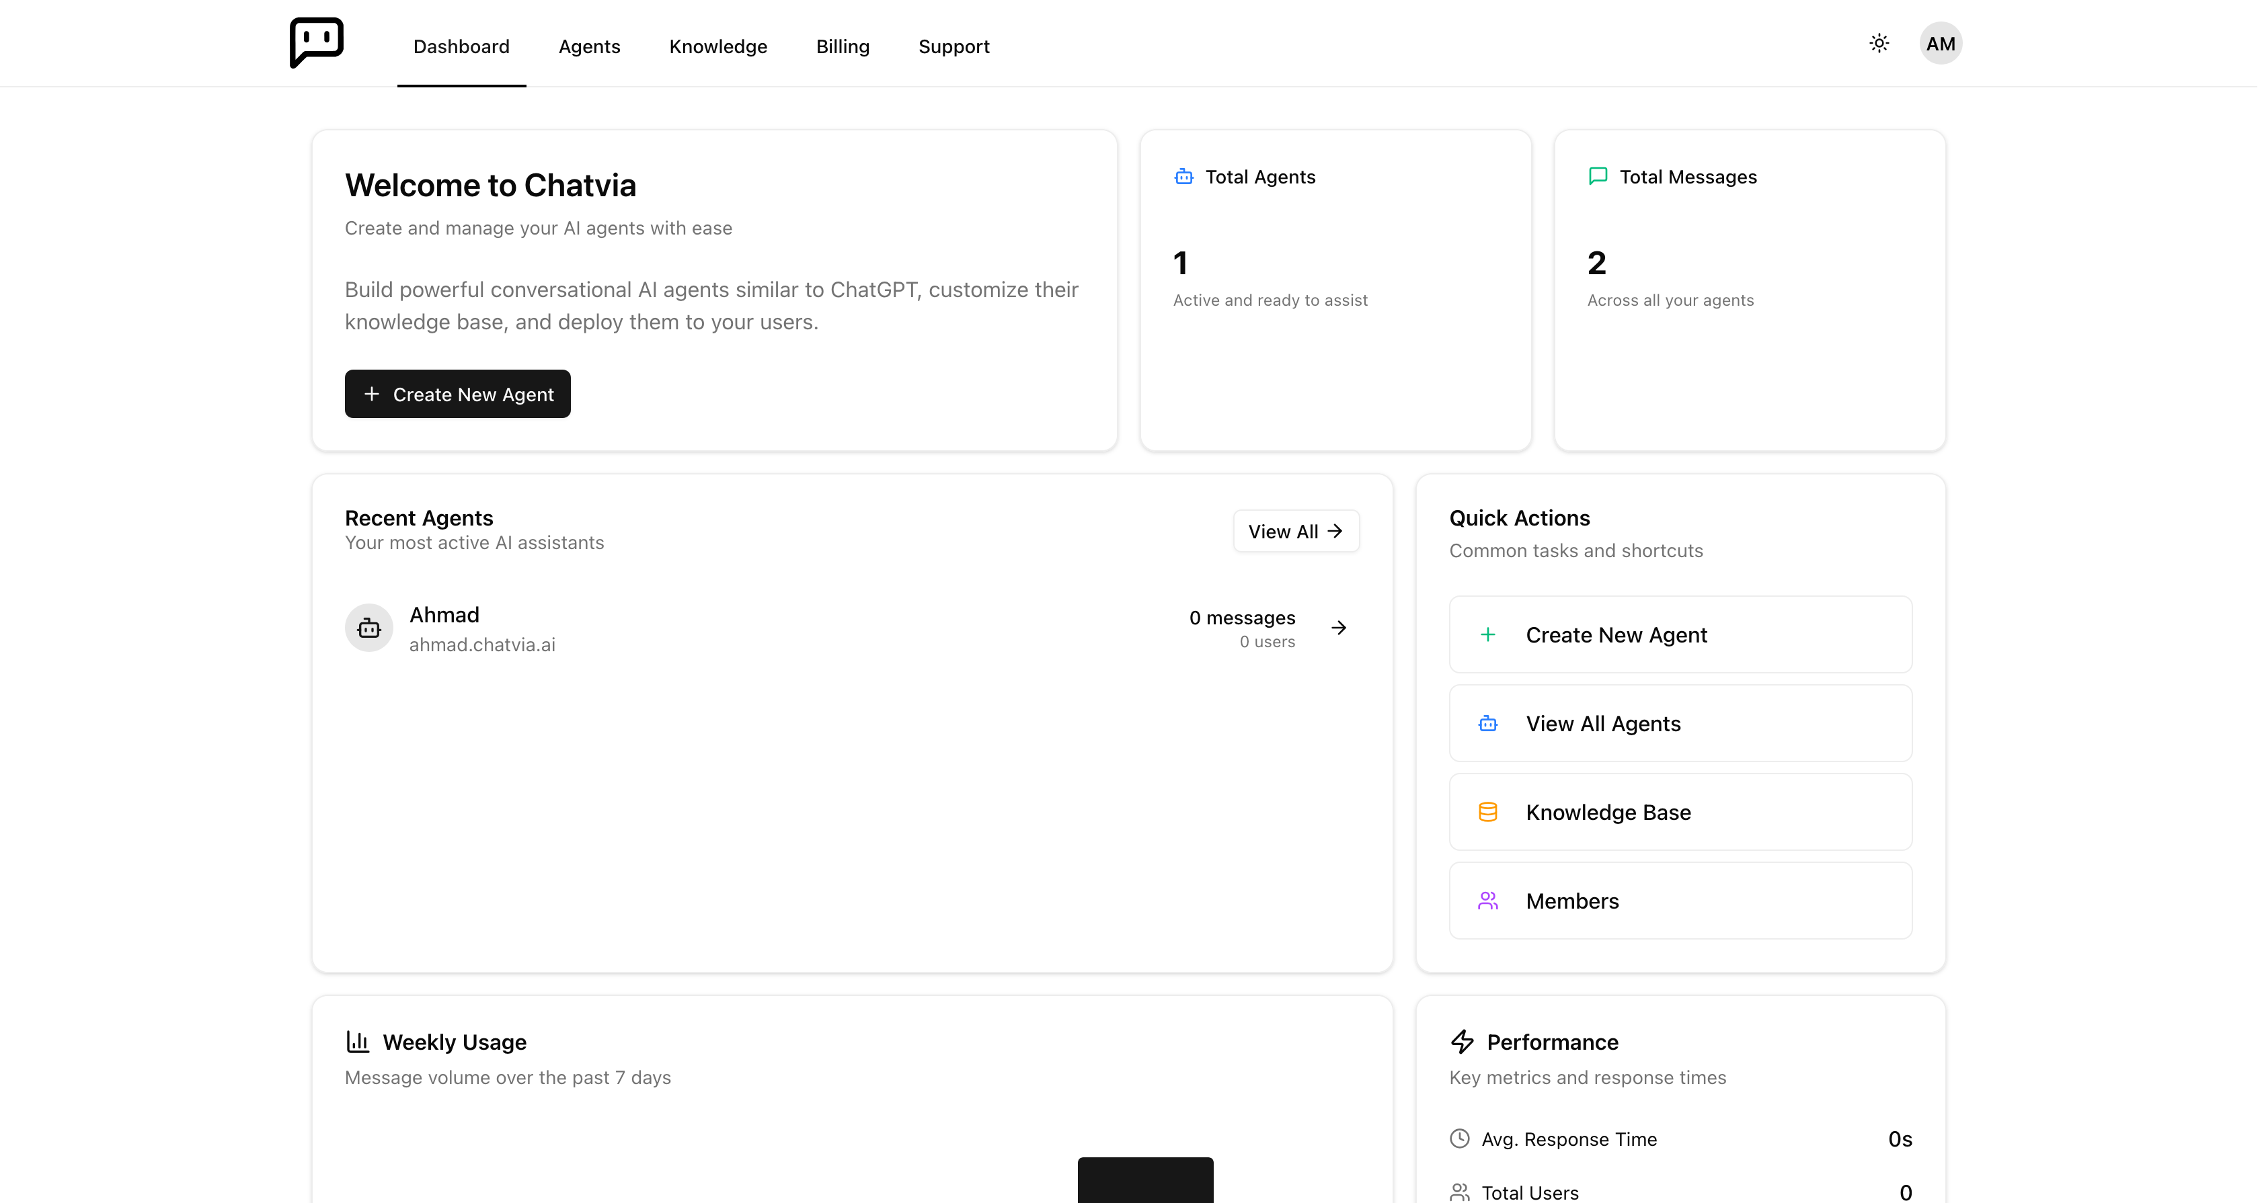This screenshot has width=2258, height=1203.
Task: Open the Members quick action
Action: click(x=1680, y=901)
